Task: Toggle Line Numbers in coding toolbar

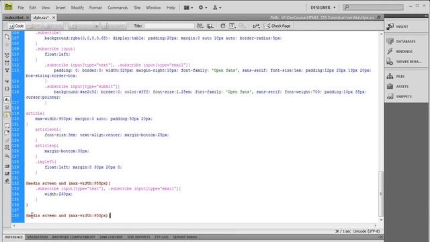Action: point(7,99)
